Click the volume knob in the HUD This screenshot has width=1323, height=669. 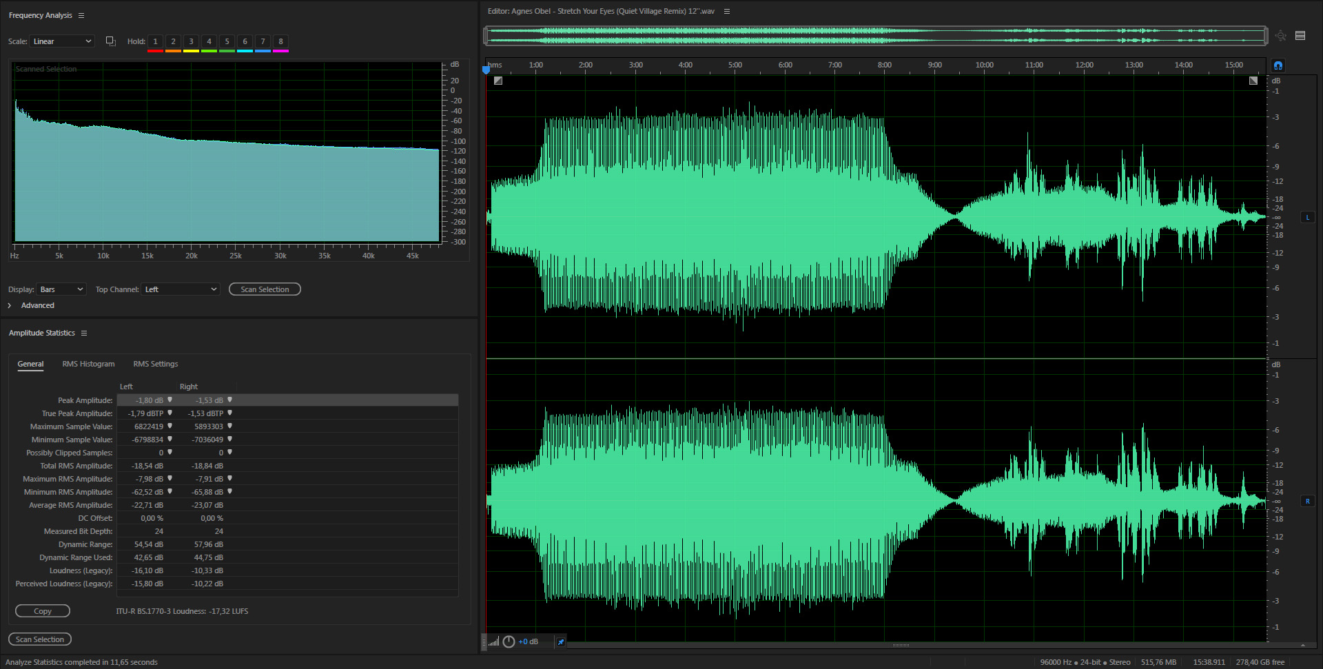509,642
